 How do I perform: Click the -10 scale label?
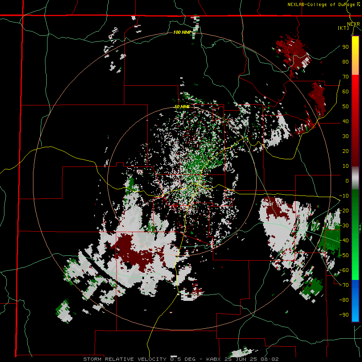[x=344, y=196]
